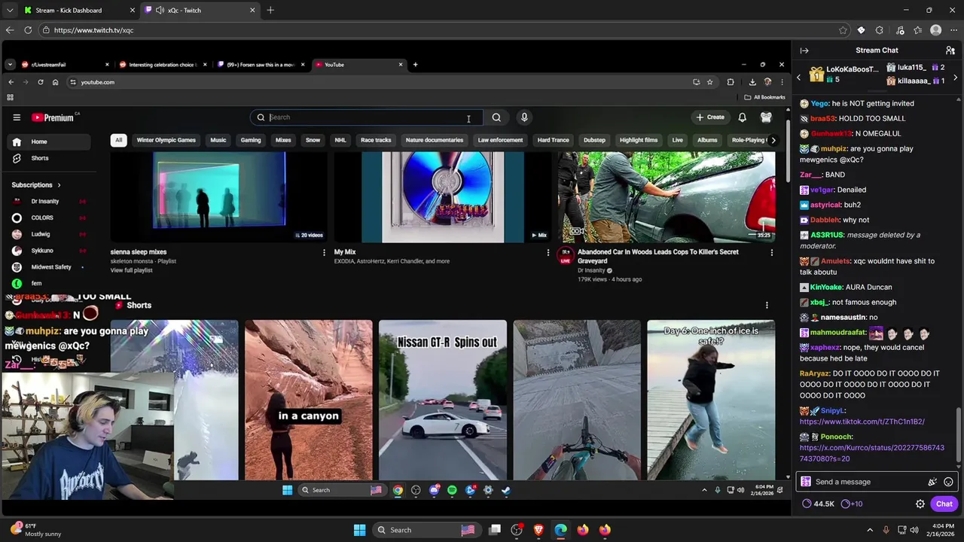Click the purple Chat send button

[944, 504]
